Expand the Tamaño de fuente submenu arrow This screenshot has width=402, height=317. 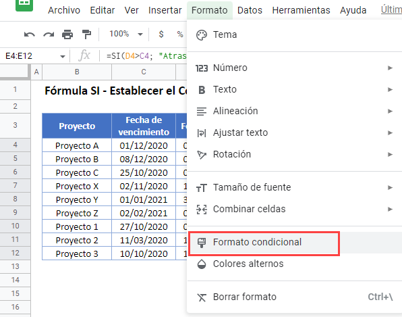(390, 187)
